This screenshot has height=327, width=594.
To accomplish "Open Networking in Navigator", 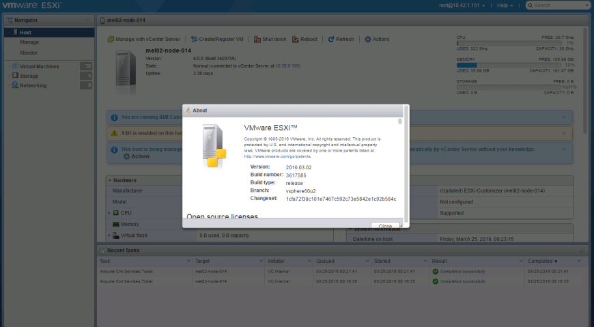I will 33,85.
